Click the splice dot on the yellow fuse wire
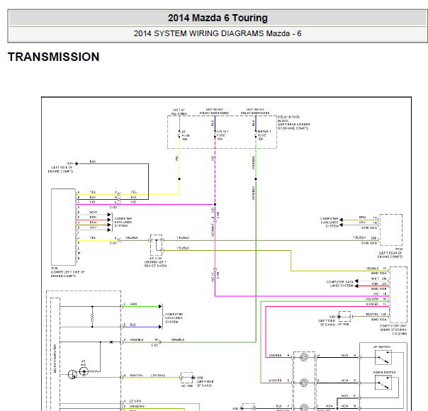This screenshot has height=411, width=428. (179, 179)
